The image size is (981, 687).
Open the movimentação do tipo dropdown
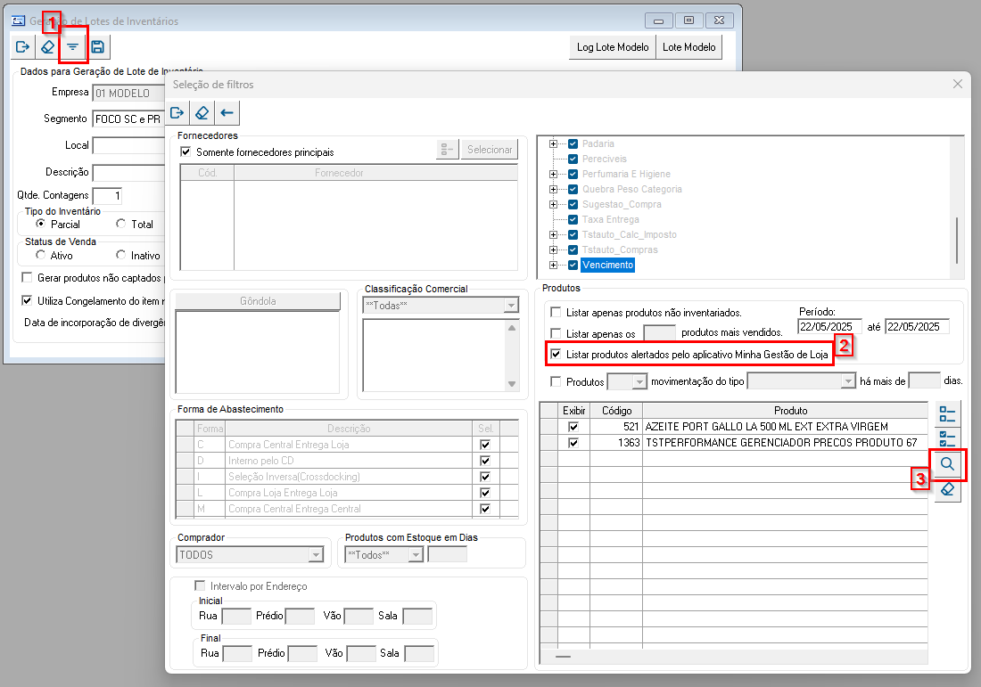point(848,381)
